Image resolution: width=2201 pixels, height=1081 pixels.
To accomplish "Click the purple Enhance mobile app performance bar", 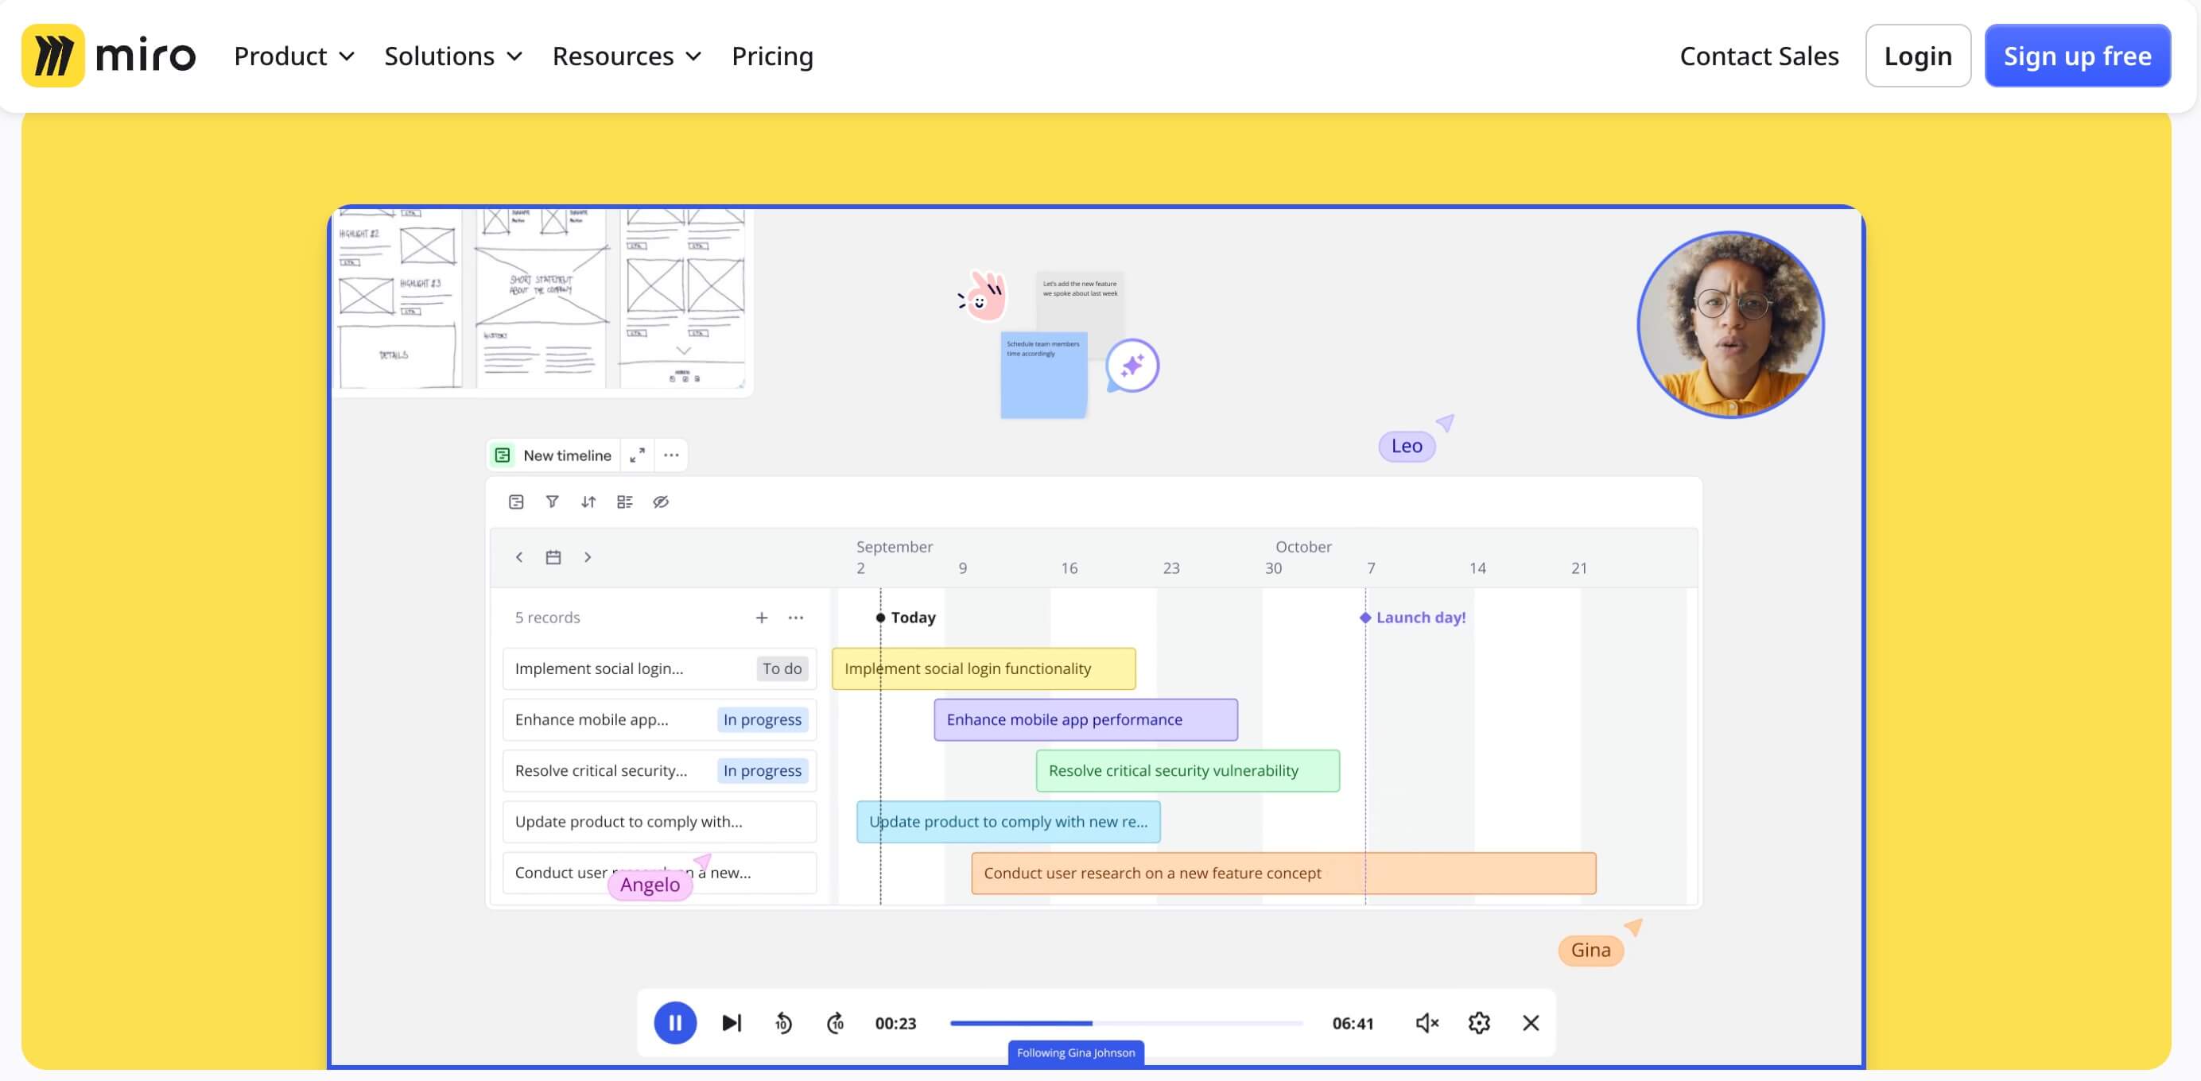I will [x=1085, y=720].
